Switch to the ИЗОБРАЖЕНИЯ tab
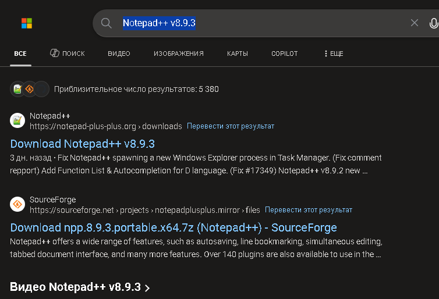439x299 pixels. point(179,54)
